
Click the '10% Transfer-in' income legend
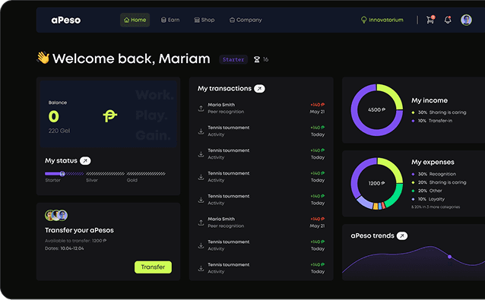432,121
